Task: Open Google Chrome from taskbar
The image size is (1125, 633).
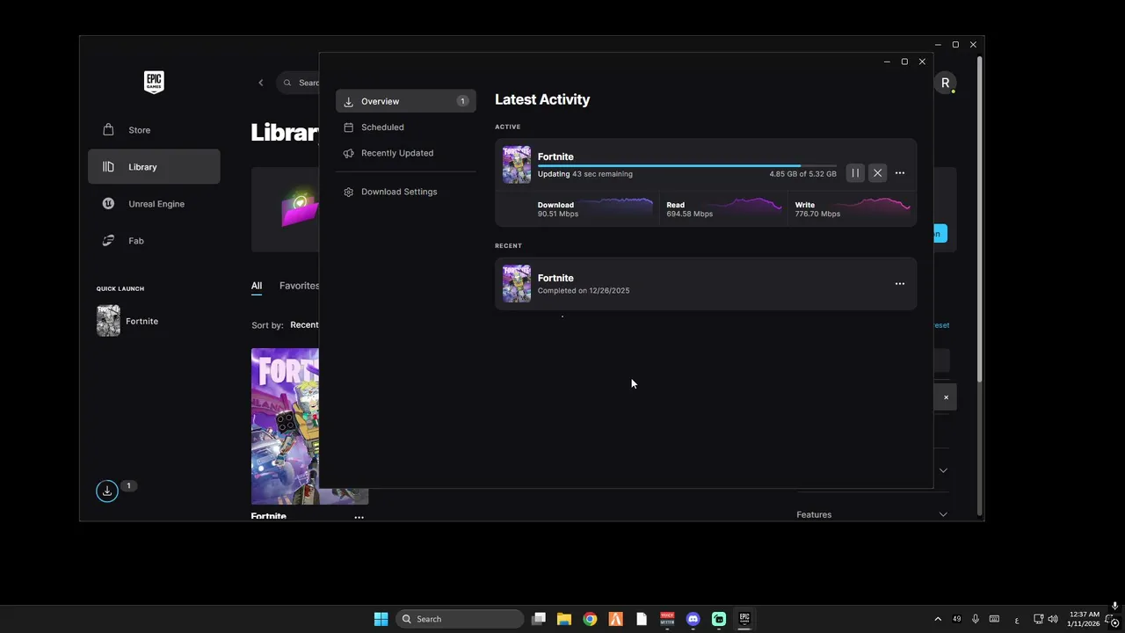Action: (590, 619)
